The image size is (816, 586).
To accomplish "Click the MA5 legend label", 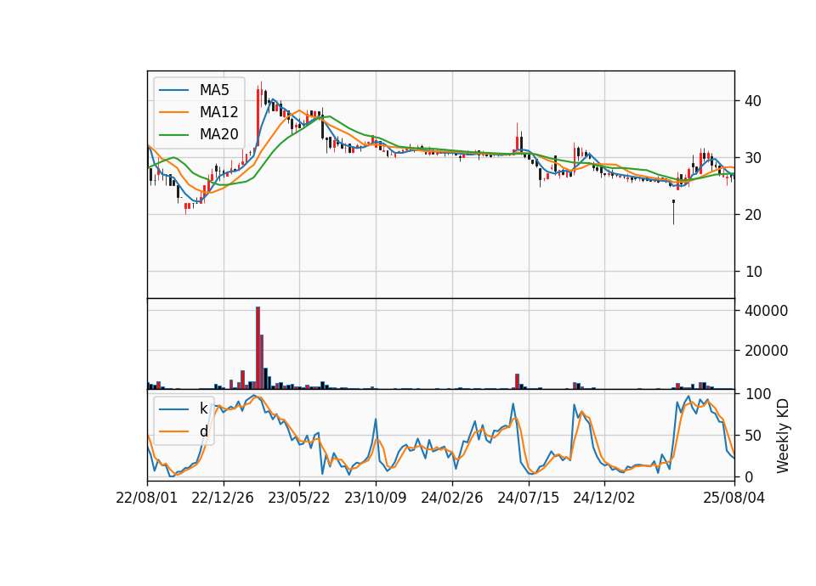I will pyautogui.click(x=214, y=90).
